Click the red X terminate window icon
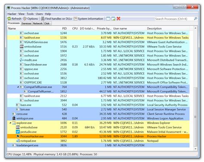 [118, 18]
